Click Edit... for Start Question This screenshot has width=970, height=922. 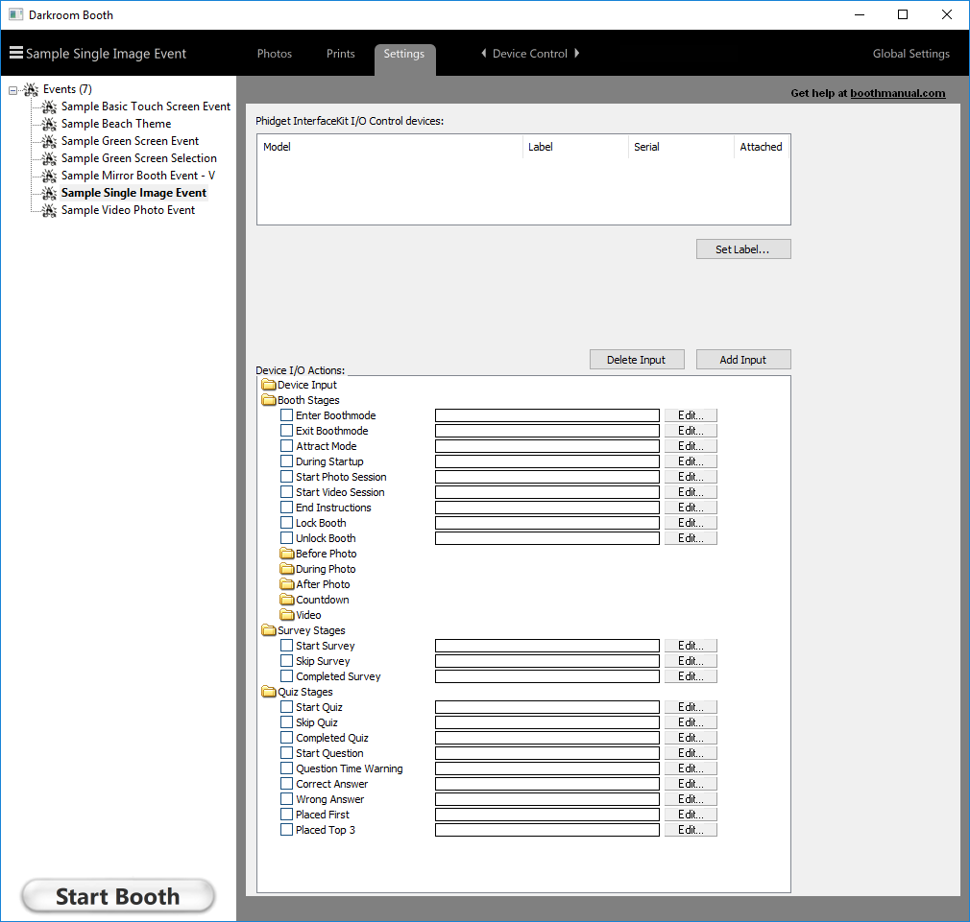pyautogui.click(x=691, y=753)
